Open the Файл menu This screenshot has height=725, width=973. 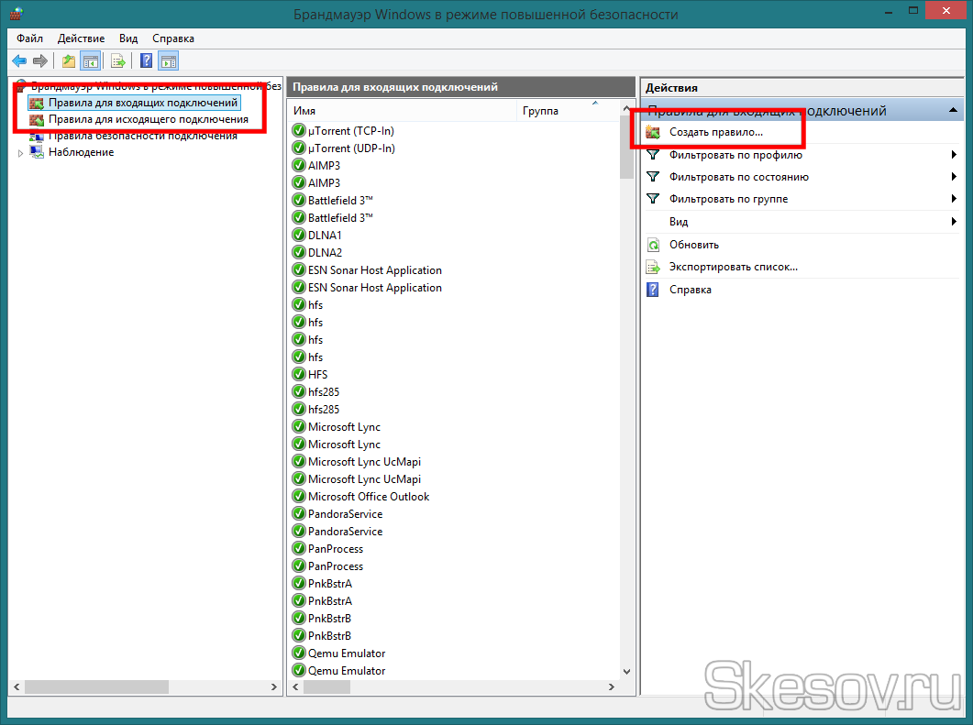(x=29, y=38)
